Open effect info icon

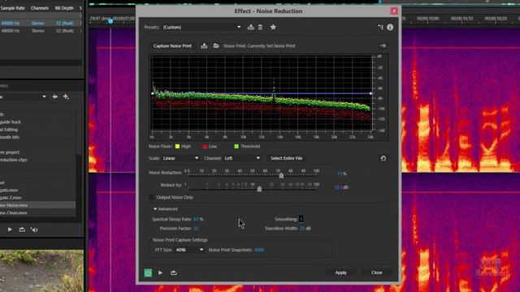coord(390,27)
